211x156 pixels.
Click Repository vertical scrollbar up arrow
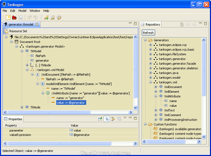click(x=204, y=40)
